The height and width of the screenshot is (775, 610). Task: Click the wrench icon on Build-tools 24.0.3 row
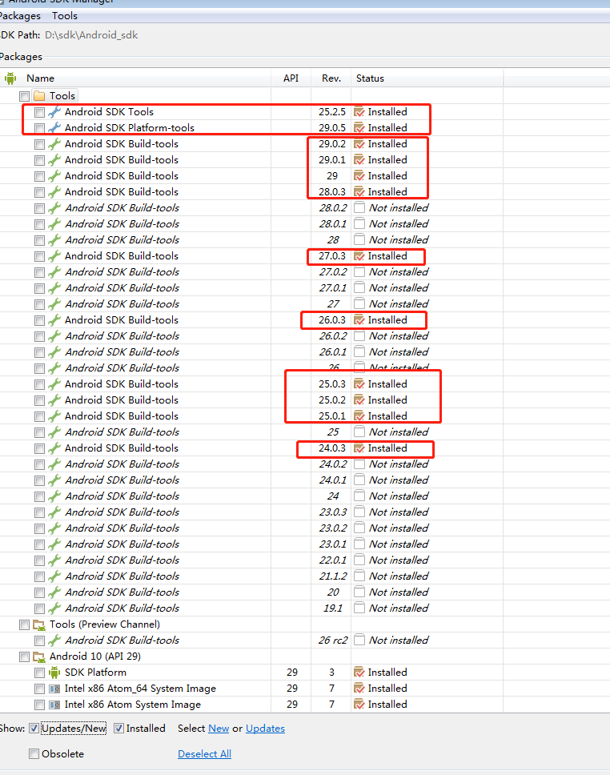54,448
